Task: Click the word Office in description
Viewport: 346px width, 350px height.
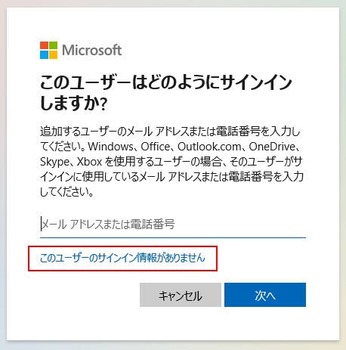Action: pyautogui.click(x=156, y=147)
